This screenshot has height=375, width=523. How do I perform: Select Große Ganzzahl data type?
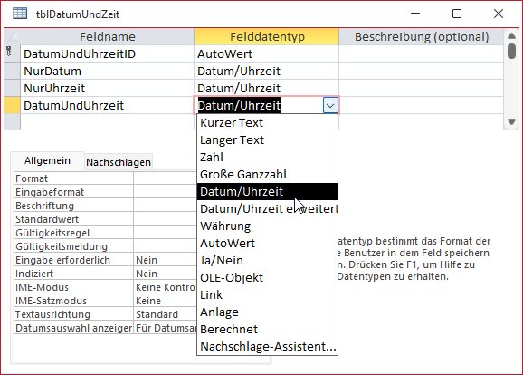pyautogui.click(x=267, y=175)
